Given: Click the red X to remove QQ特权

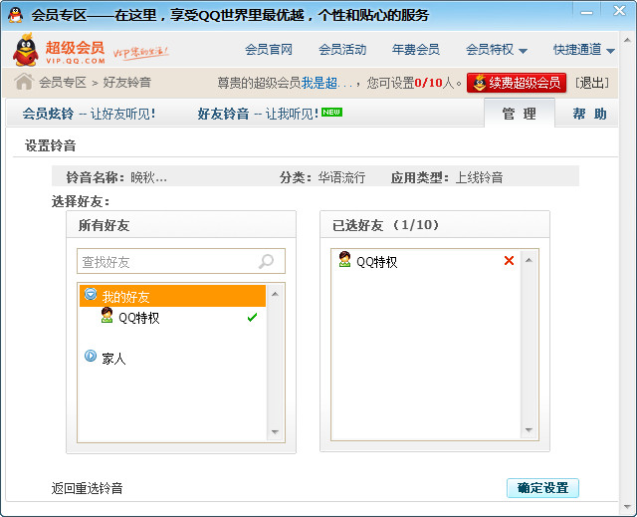Looking at the screenshot, I should [509, 261].
